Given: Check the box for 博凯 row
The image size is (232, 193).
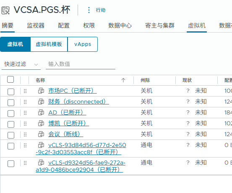Looking at the screenshot, I should pos(11,124).
